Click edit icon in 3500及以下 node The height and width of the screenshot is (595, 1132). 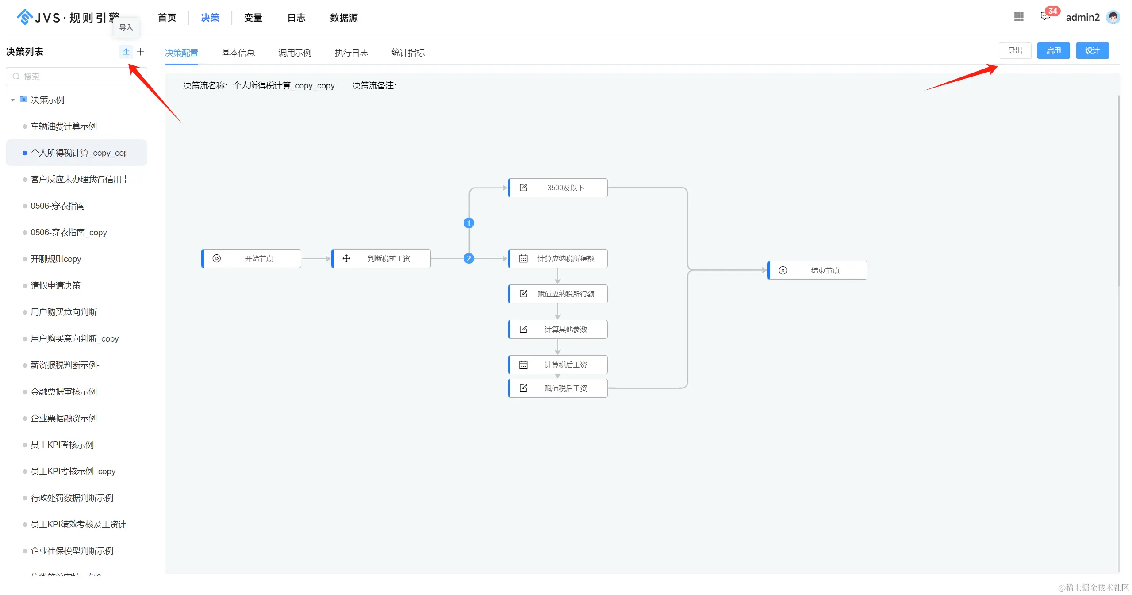pos(523,188)
